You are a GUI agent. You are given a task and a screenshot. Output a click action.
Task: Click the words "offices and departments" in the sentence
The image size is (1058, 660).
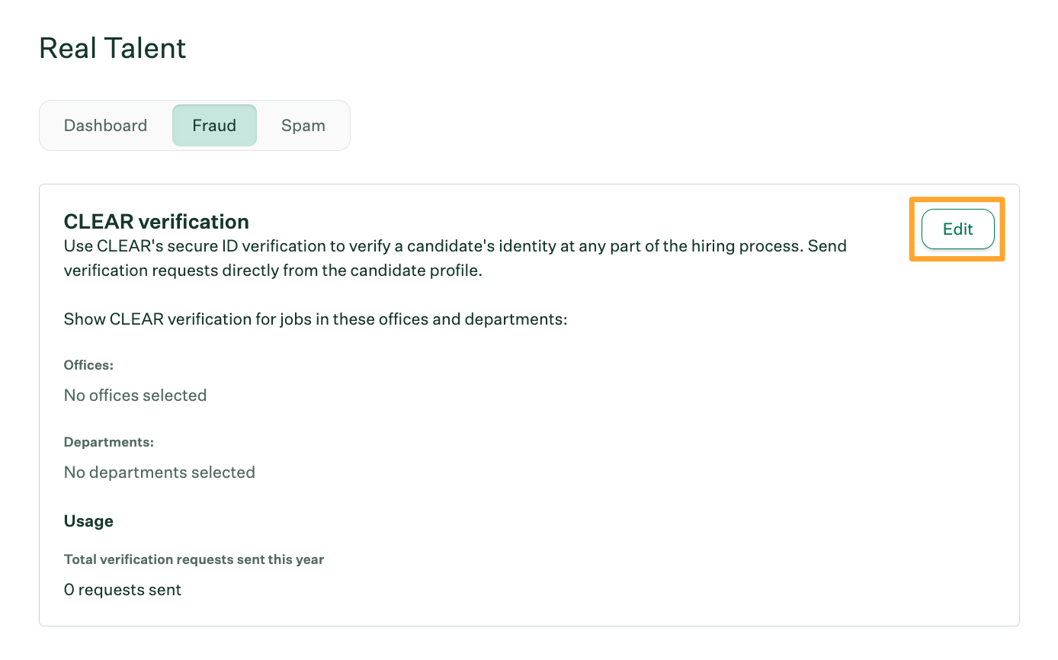point(471,319)
